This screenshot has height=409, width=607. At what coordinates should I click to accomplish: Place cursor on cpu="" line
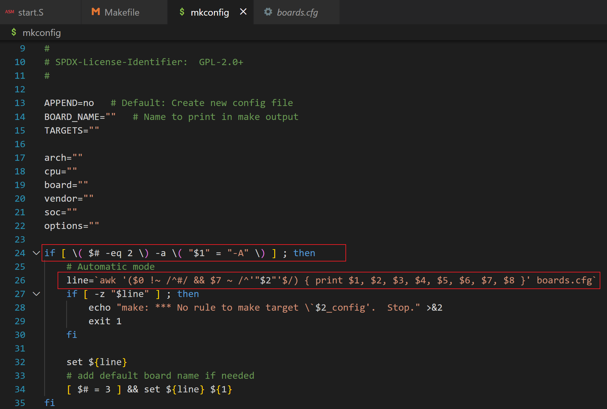click(61, 171)
